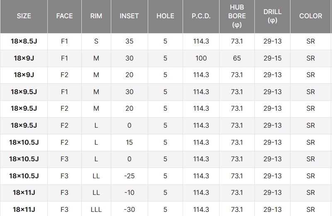Select the inset value 15
Viewport: 332px width, 216px height.
coord(129,142)
